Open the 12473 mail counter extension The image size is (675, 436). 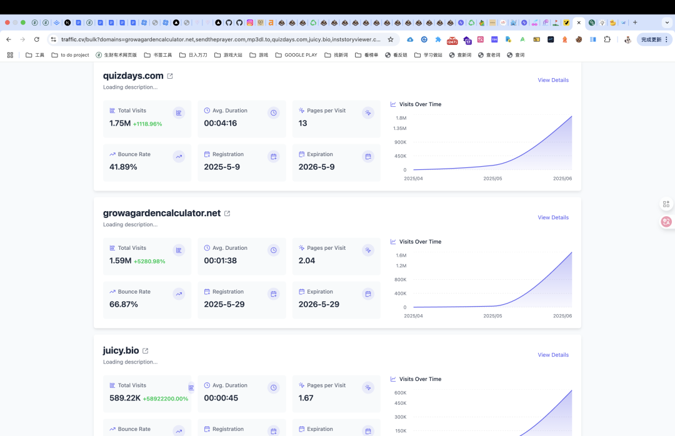452,40
